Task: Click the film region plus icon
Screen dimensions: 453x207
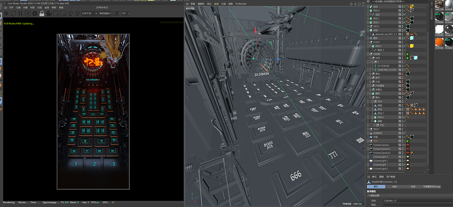Action: tap(56, 13)
